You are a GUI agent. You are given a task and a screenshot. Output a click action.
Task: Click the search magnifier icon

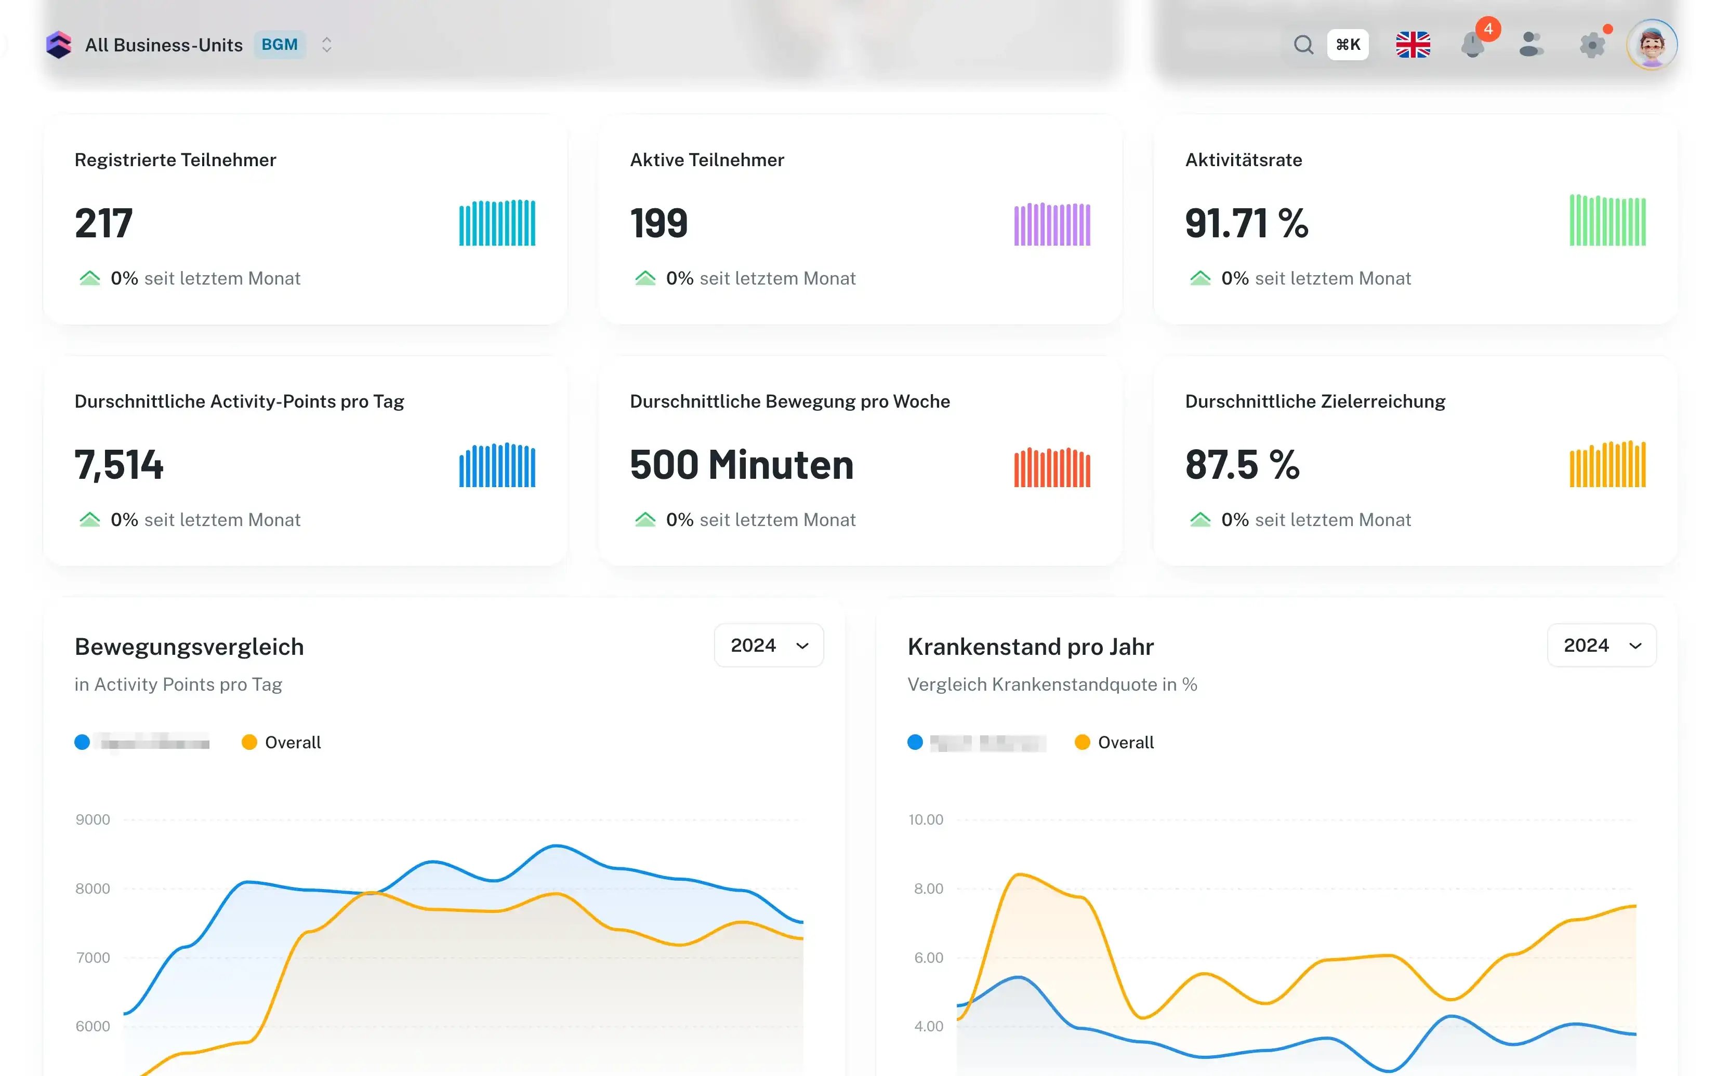pyautogui.click(x=1303, y=45)
